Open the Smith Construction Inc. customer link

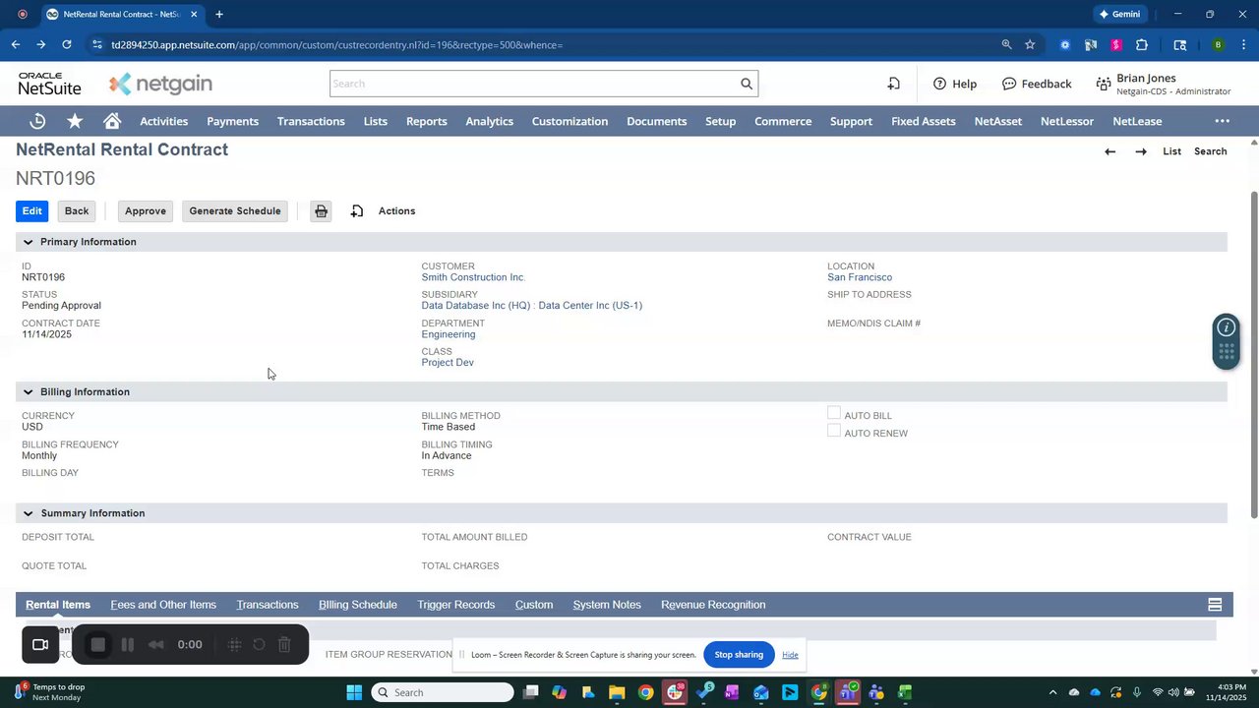point(473,277)
